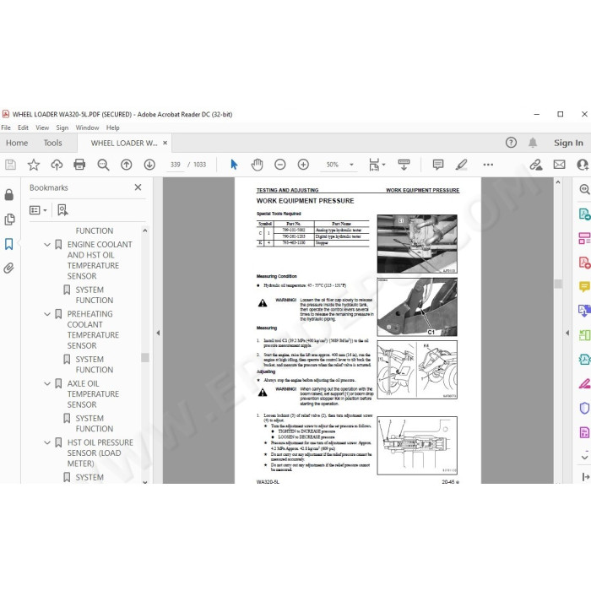Open attachments paperclip panel
The width and height of the screenshot is (591, 591).
coord(9,268)
